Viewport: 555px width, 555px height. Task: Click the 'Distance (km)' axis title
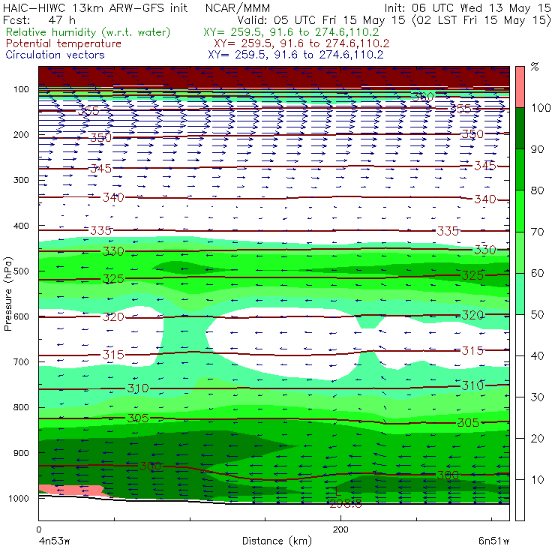tap(277, 541)
